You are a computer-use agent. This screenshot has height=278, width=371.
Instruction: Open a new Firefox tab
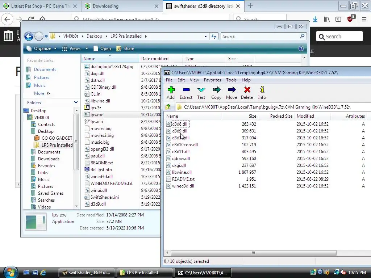click(x=250, y=6)
